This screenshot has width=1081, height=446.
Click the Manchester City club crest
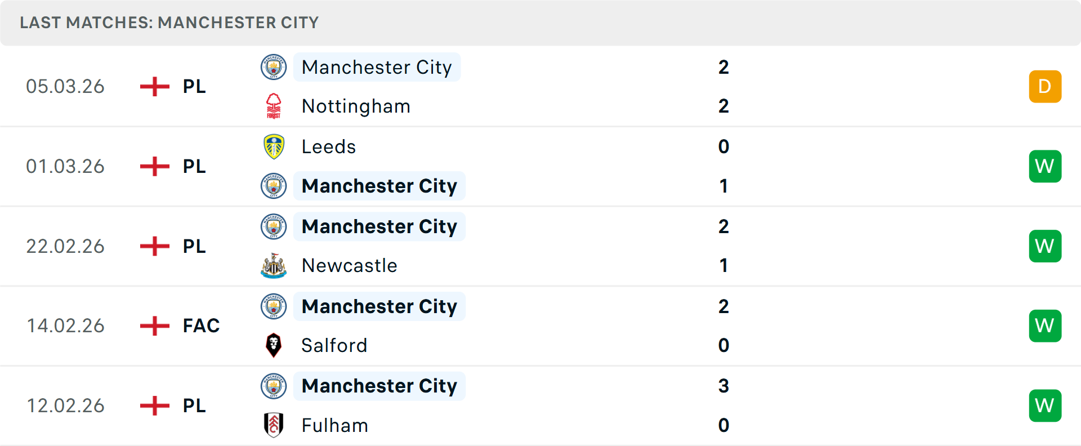(274, 67)
